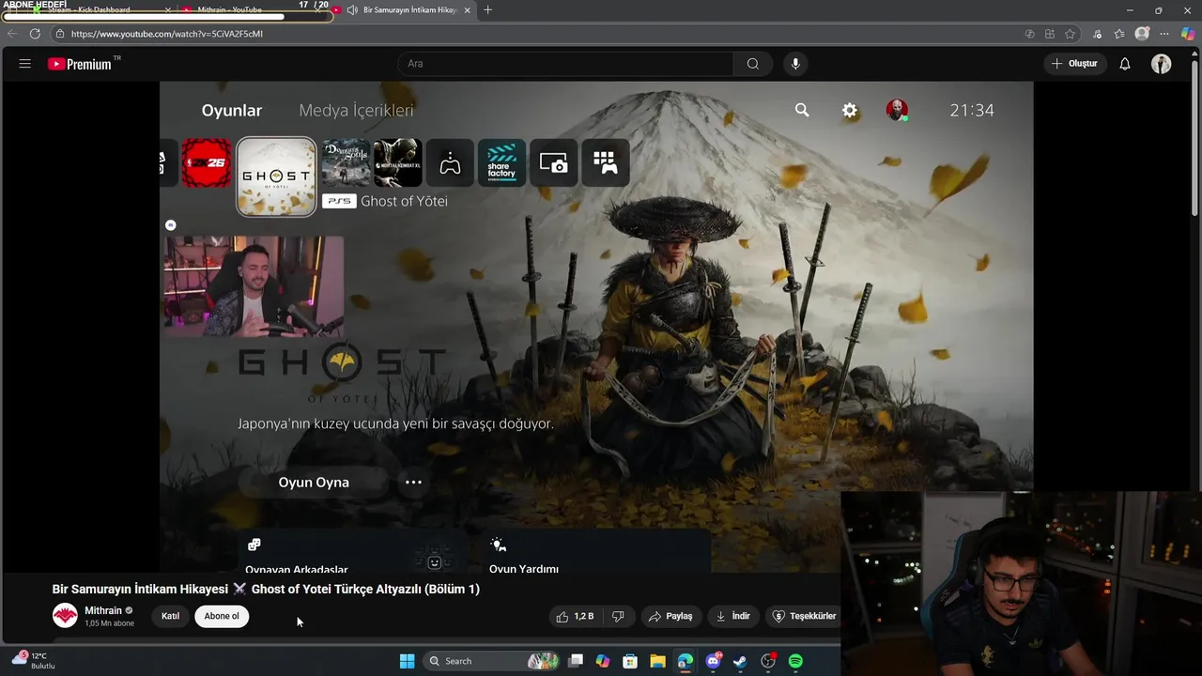Screen dimensions: 1202x676
Task: Open Steam from the taskbar
Action: coord(740,661)
